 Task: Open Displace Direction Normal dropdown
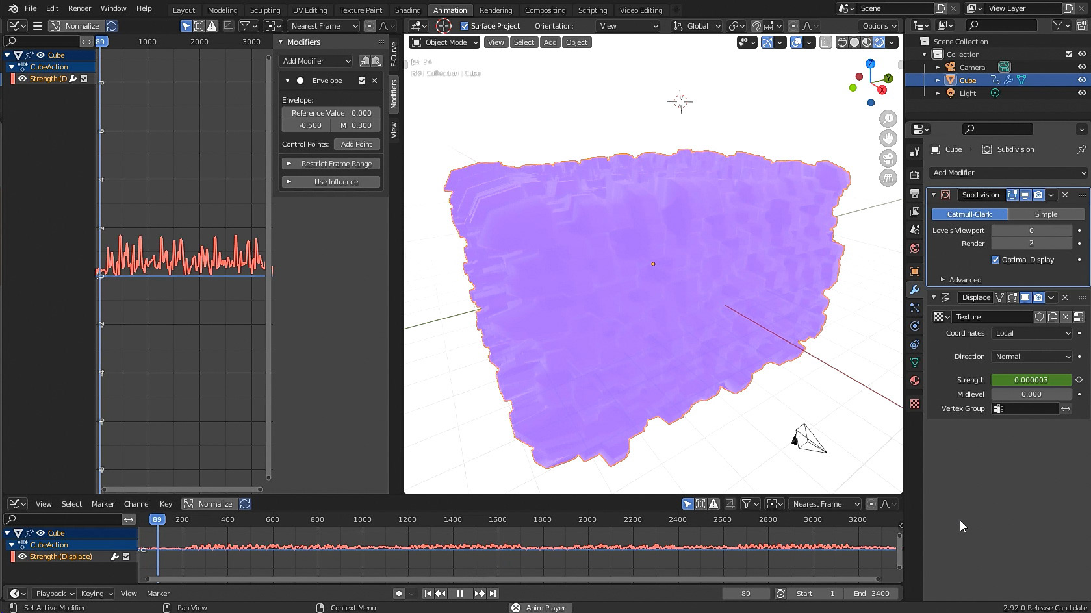click(1032, 357)
